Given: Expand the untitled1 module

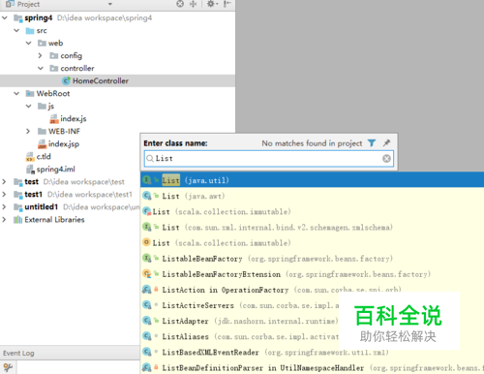Looking at the screenshot, I should pos(4,206).
